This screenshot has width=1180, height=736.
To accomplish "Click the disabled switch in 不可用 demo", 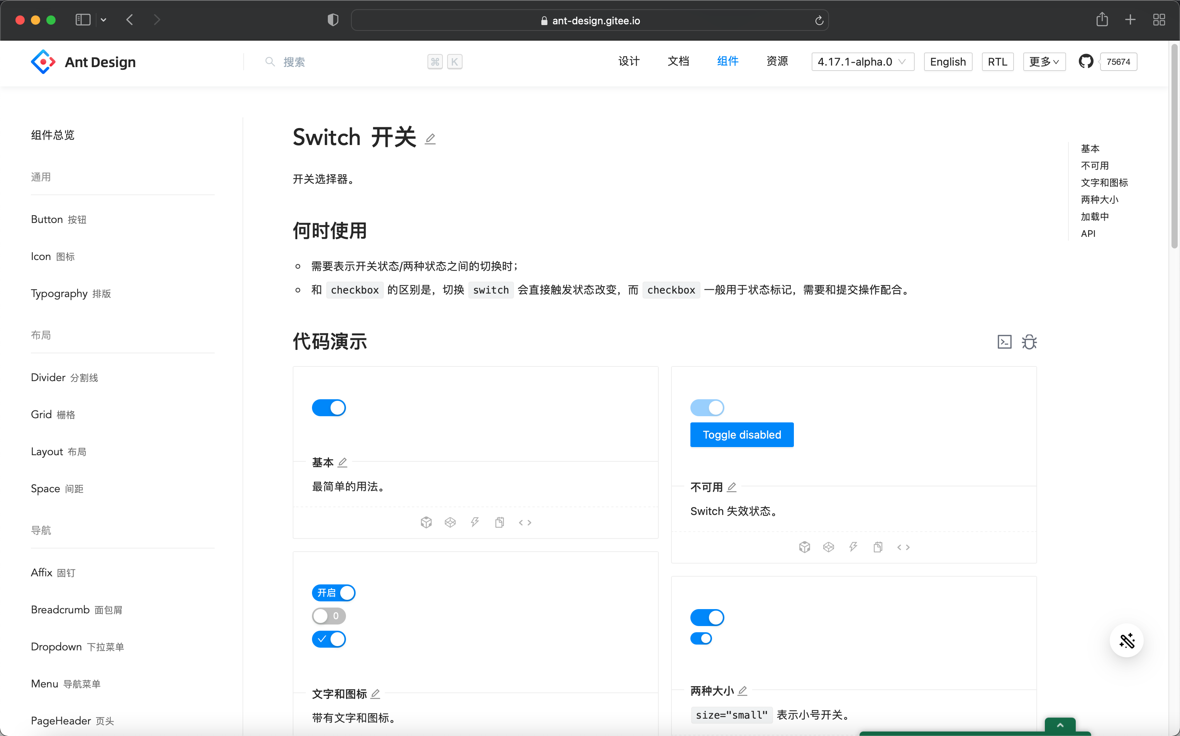I will [707, 407].
